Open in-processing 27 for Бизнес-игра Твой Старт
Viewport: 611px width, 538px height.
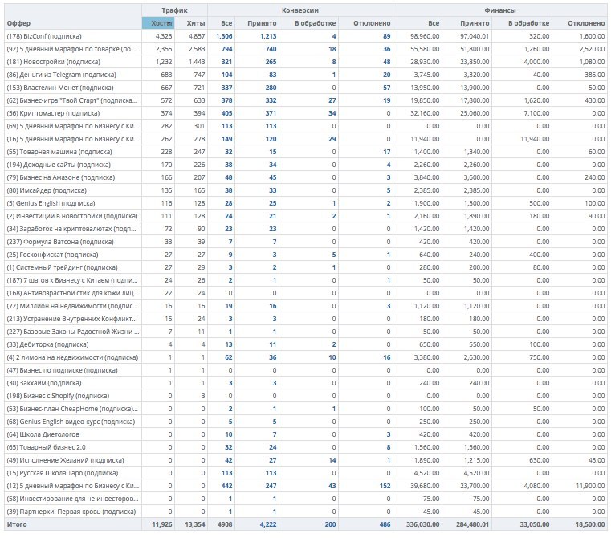click(332, 100)
